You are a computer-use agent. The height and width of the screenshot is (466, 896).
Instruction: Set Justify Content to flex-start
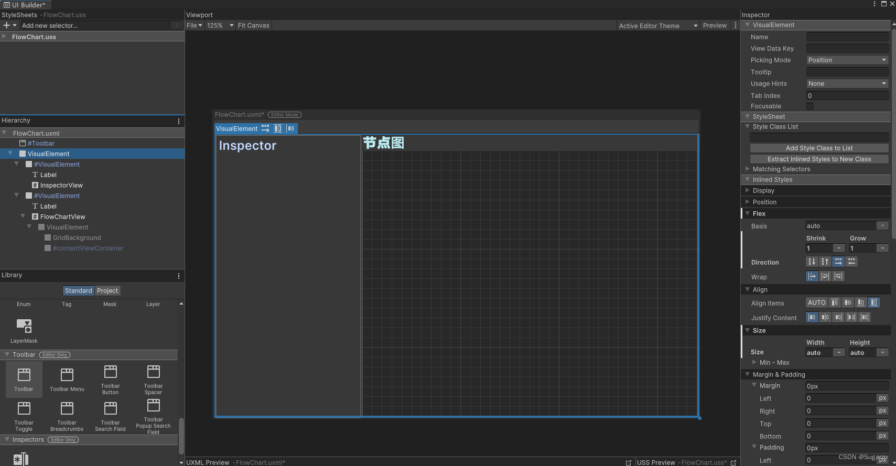(812, 317)
